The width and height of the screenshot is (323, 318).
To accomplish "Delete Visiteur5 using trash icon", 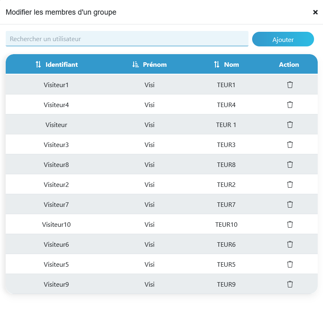I will 290,264.
